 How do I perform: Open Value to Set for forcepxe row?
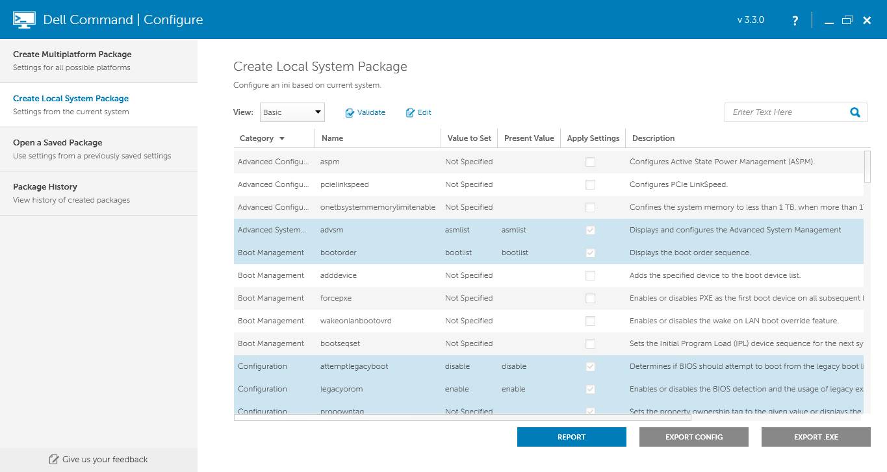[469, 298]
